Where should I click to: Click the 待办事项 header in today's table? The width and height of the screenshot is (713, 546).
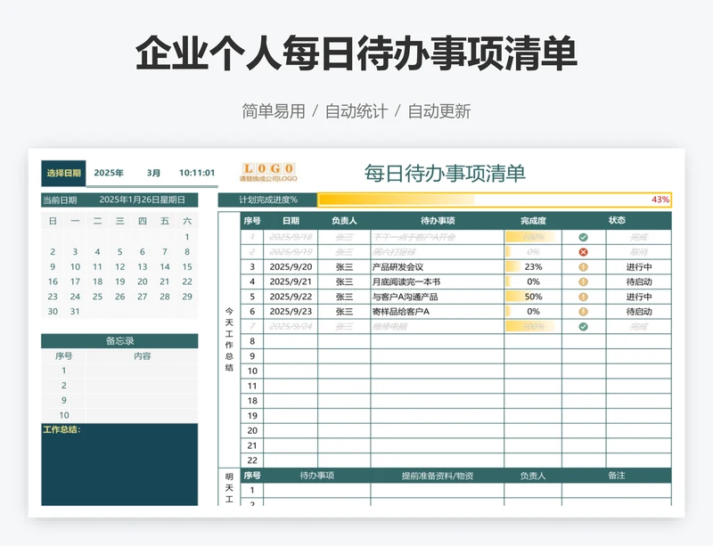point(438,221)
